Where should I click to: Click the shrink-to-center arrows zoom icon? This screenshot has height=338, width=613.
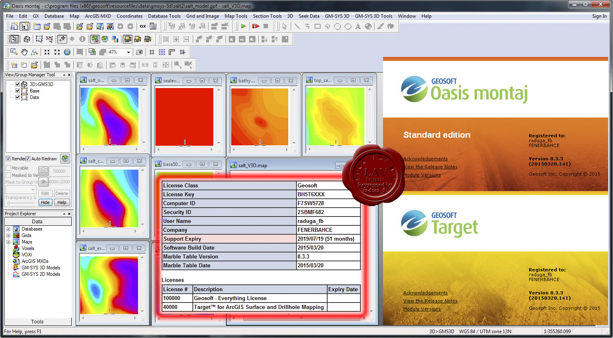tap(47, 52)
